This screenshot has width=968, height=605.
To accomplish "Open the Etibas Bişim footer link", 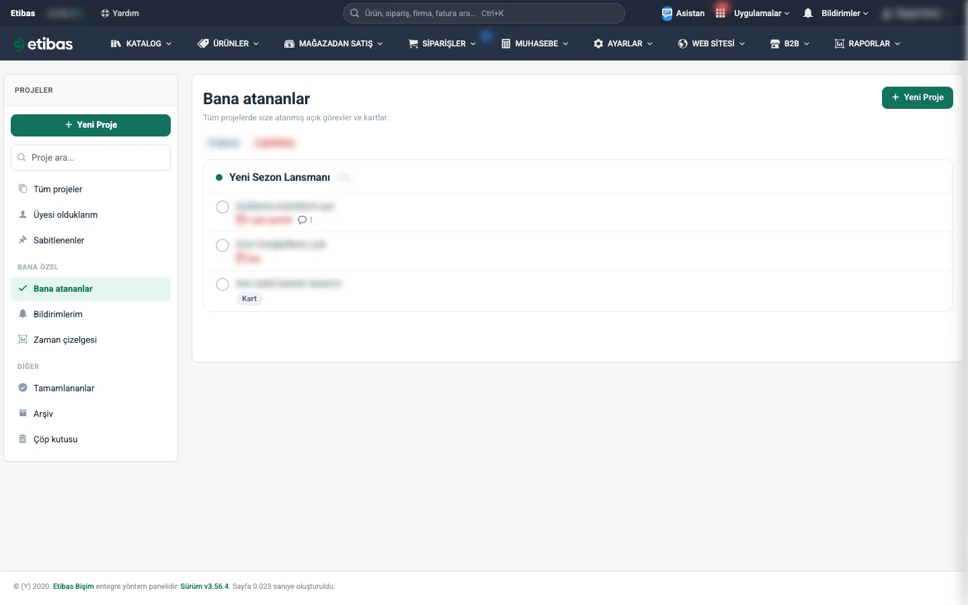I will (73, 586).
